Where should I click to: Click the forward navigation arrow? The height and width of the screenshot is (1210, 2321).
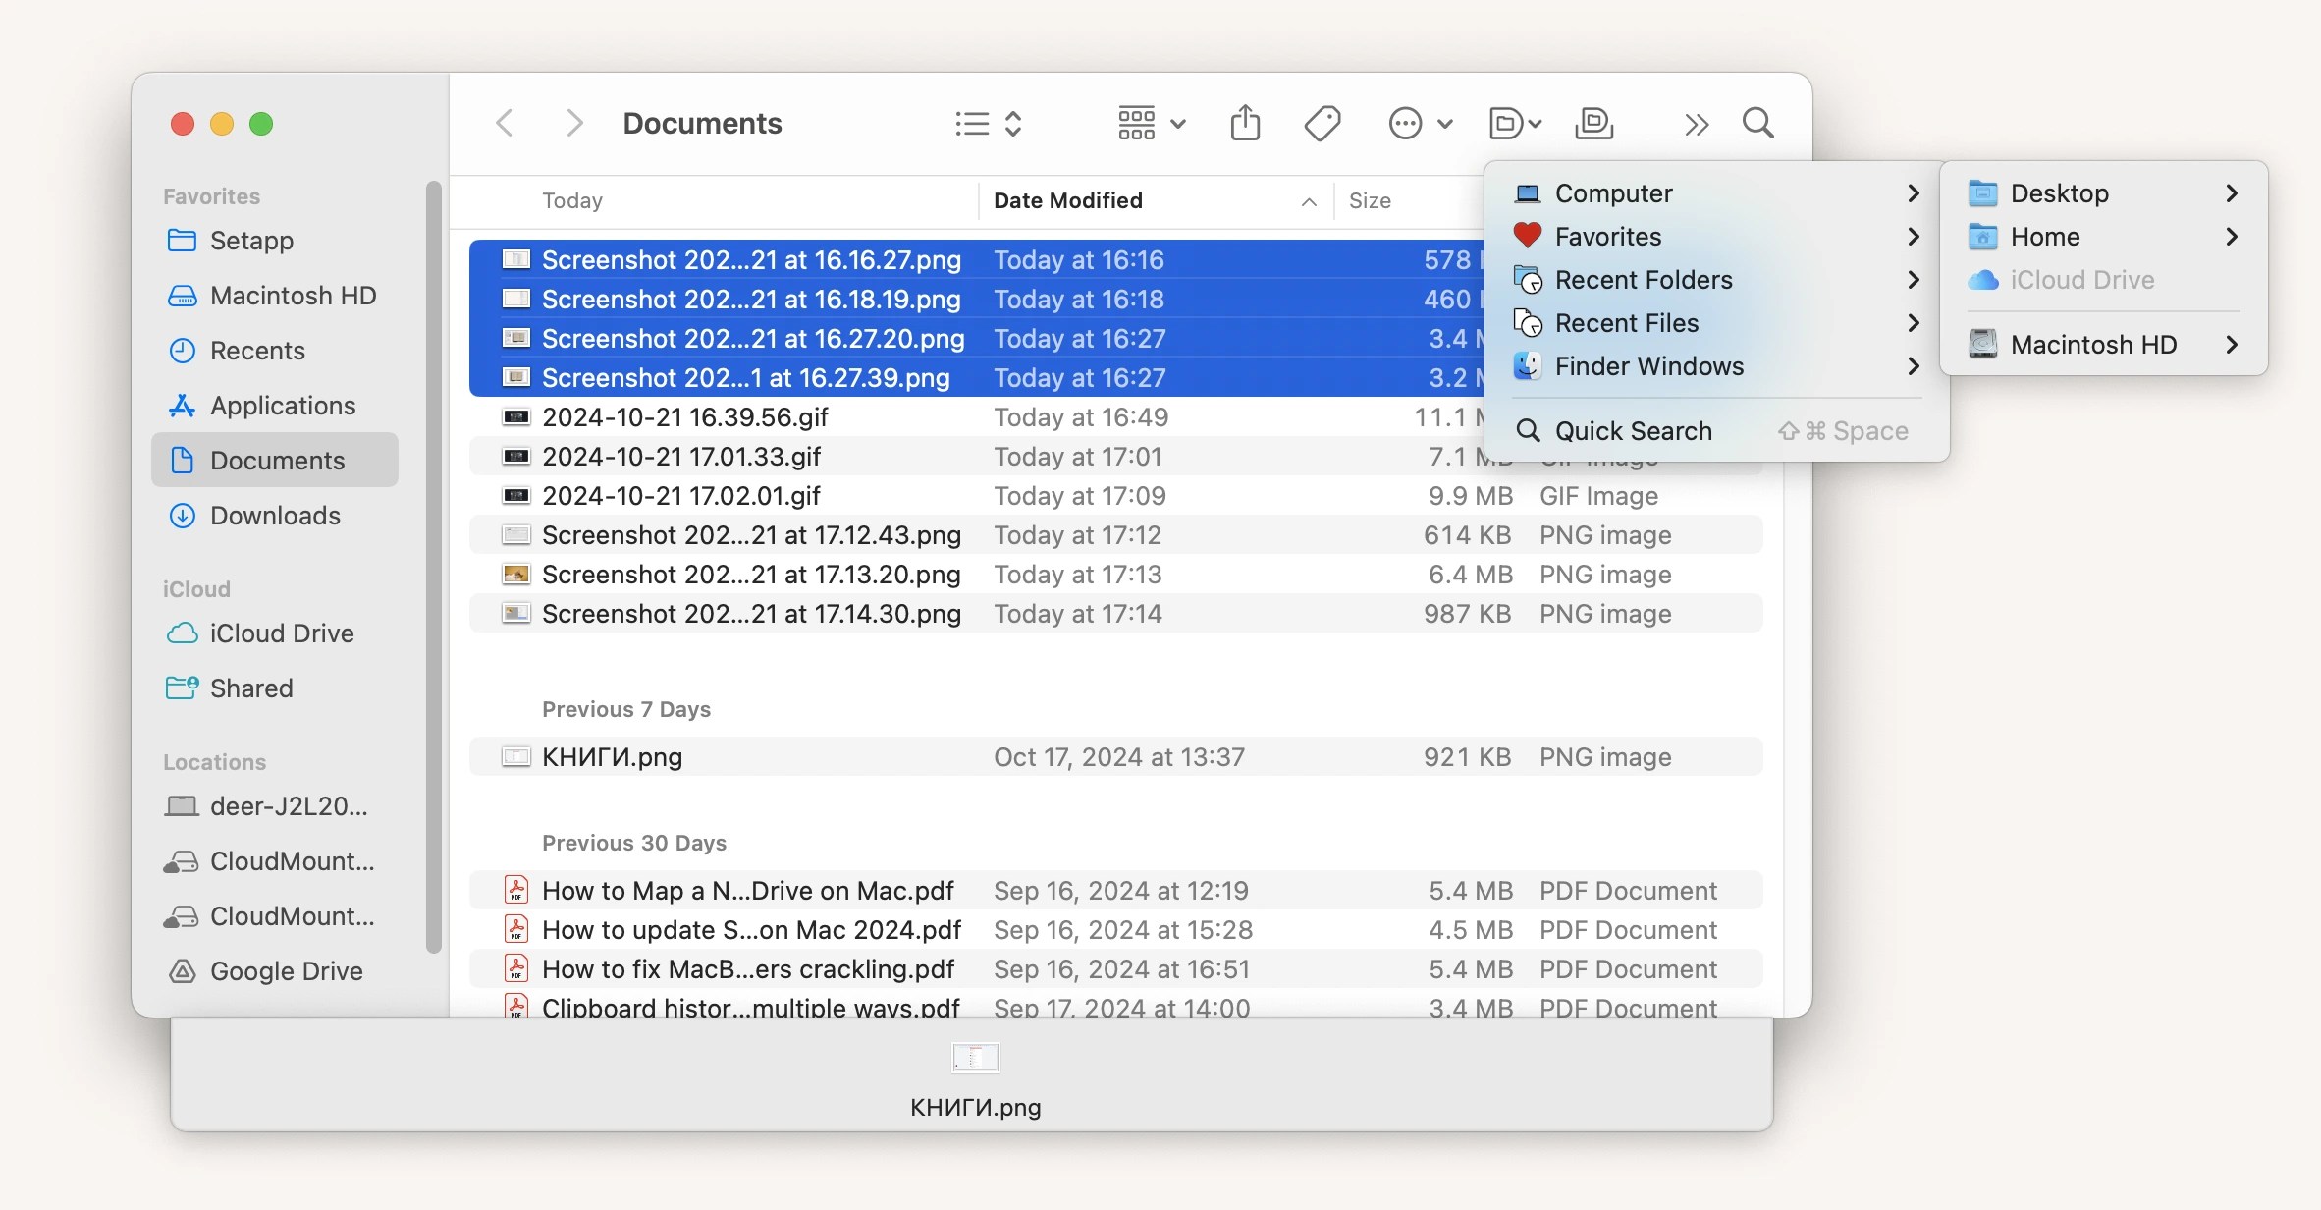[574, 124]
